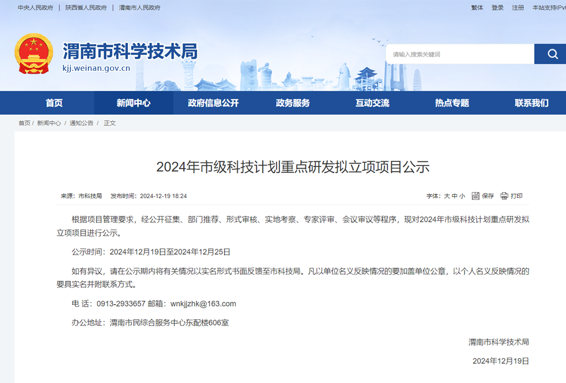The image size is (566, 383).
Task: Open the 政务服务 menu item
Action: tap(292, 103)
